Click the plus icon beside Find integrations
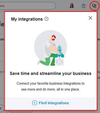Viewport: 100px width, 113px height. pyautogui.click(x=34, y=103)
